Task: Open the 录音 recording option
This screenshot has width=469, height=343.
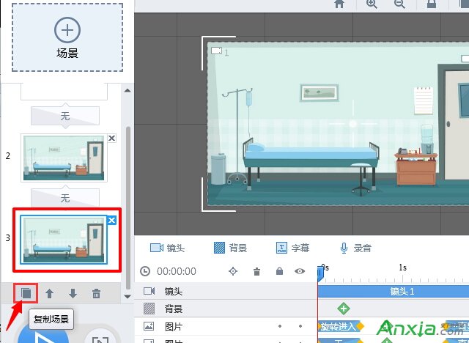Action: [355, 248]
